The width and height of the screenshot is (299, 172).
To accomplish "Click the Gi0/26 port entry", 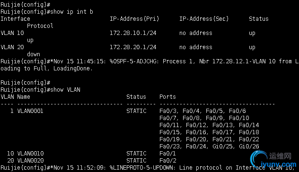I will click(x=249, y=146).
